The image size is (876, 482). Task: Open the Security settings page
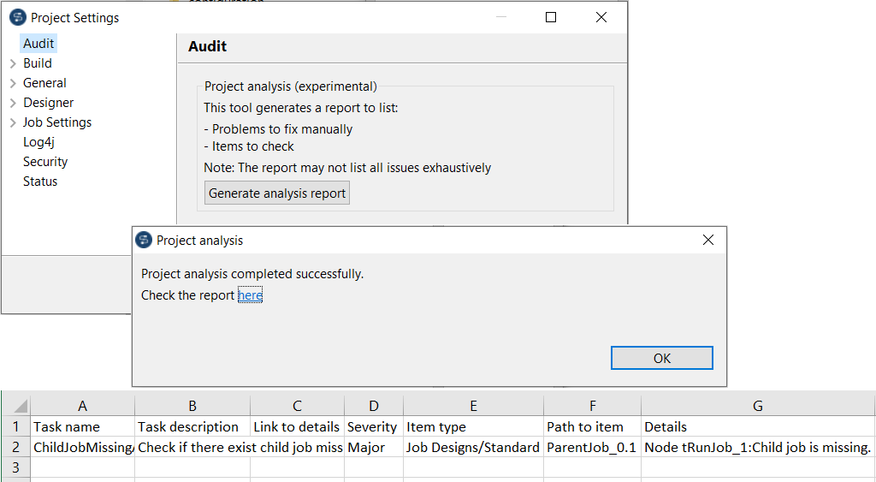[x=45, y=162]
